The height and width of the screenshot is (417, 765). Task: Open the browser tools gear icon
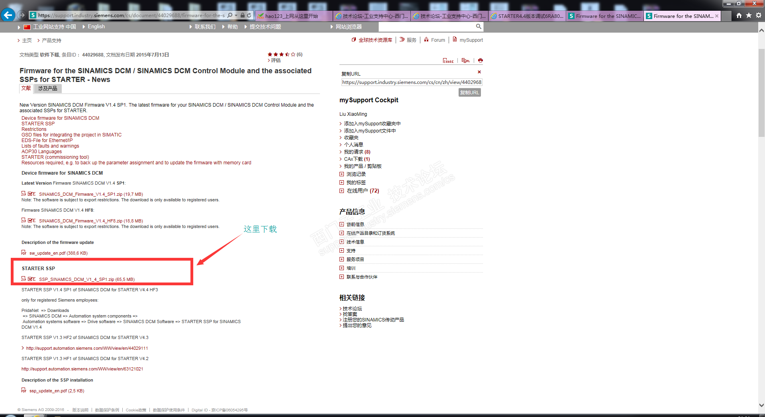tap(758, 16)
